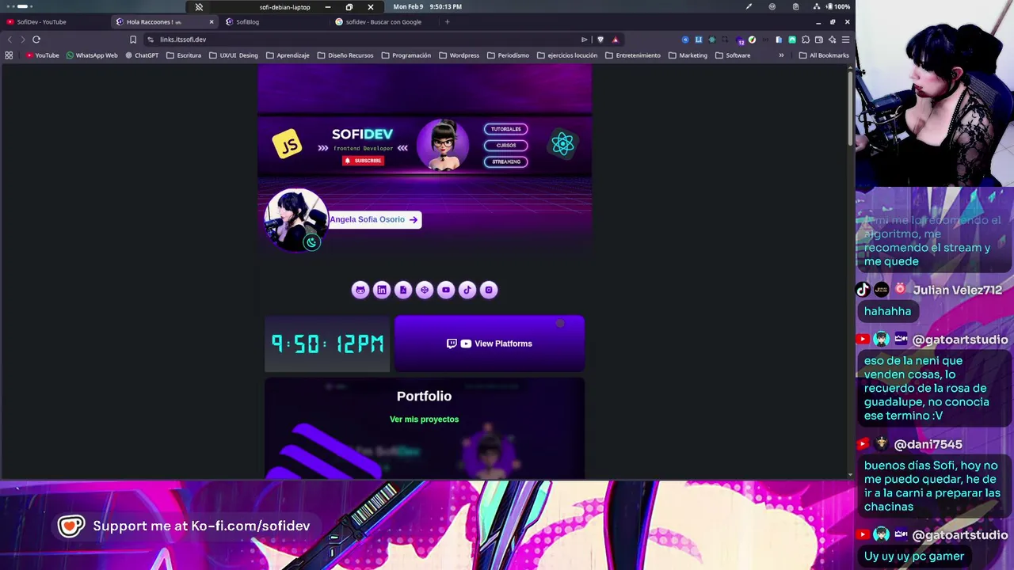Open the YouTube bookmark
Viewport: 1014px width, 570px height.
(x=42, y=55)
